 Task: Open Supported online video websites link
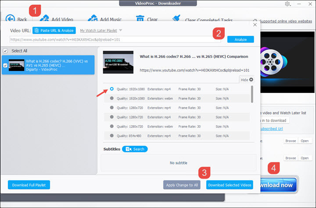286,21
